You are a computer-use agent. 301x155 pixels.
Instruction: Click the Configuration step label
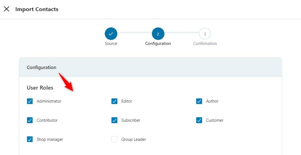click(158, 44)
